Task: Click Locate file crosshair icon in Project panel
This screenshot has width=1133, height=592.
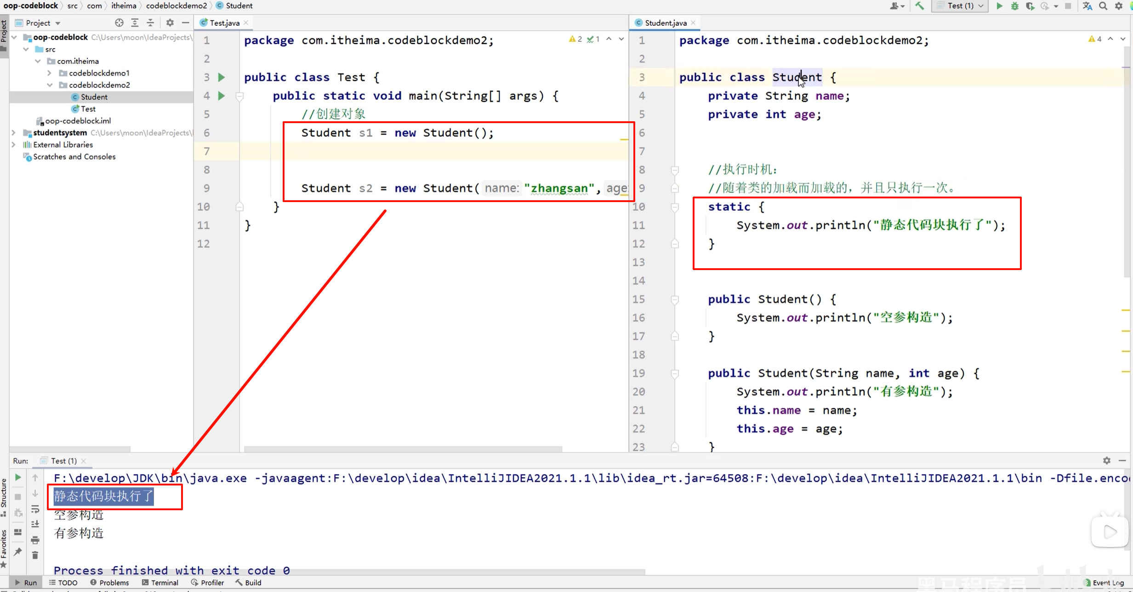Action: [119, 23]
